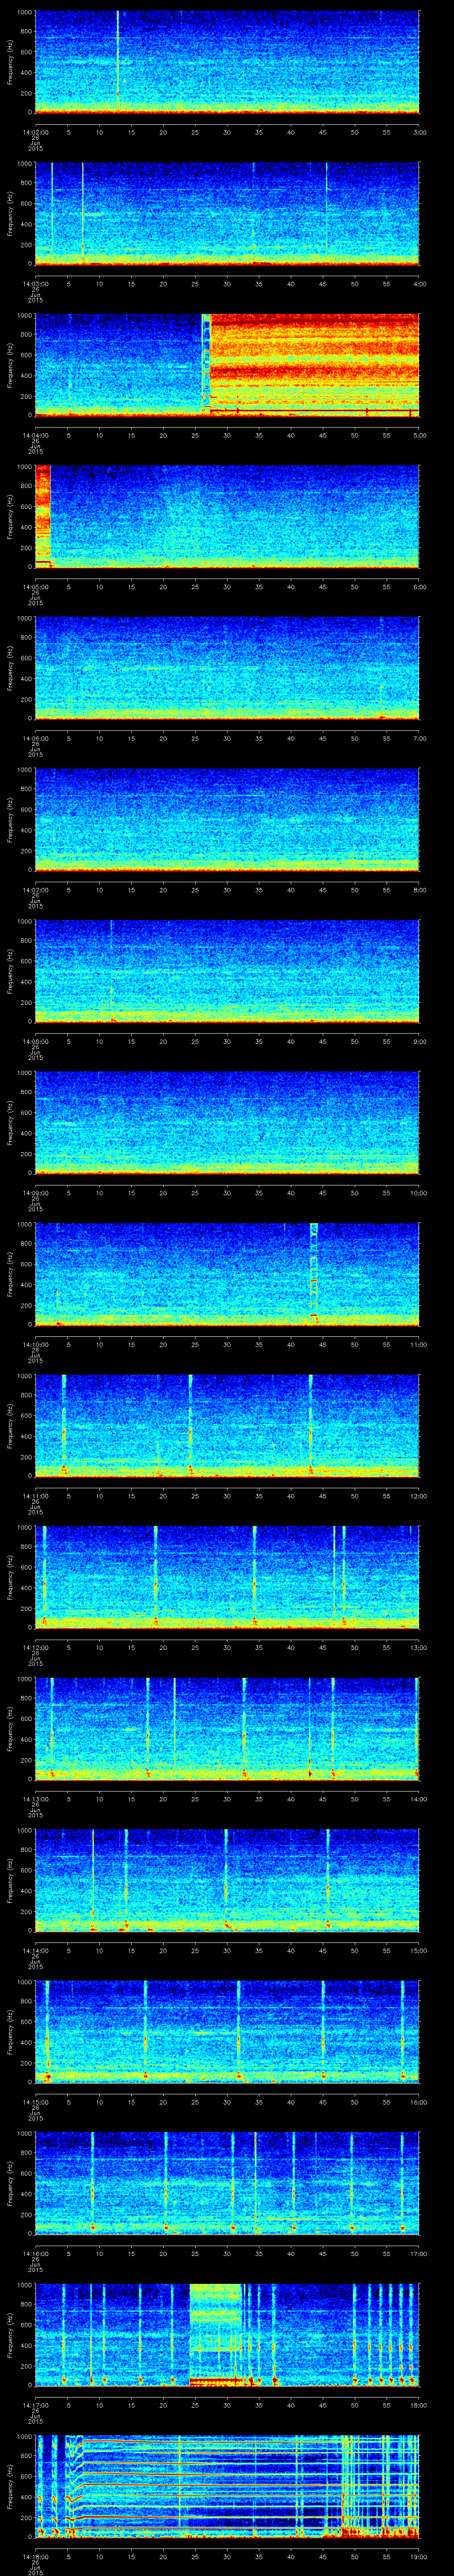
Task: Select the spectrogram panel starting at 14:17:00
Action: tap(227, 2334)
